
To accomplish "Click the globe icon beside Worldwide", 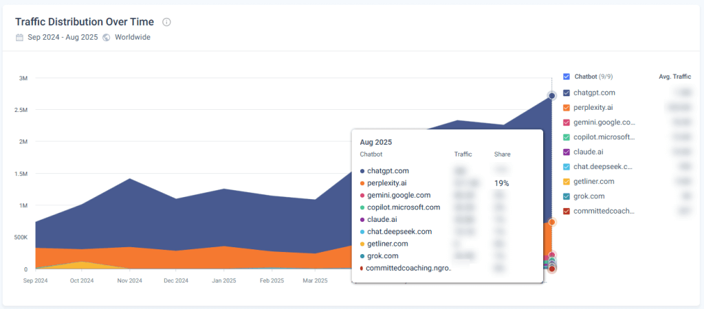I will coord(107,37).
